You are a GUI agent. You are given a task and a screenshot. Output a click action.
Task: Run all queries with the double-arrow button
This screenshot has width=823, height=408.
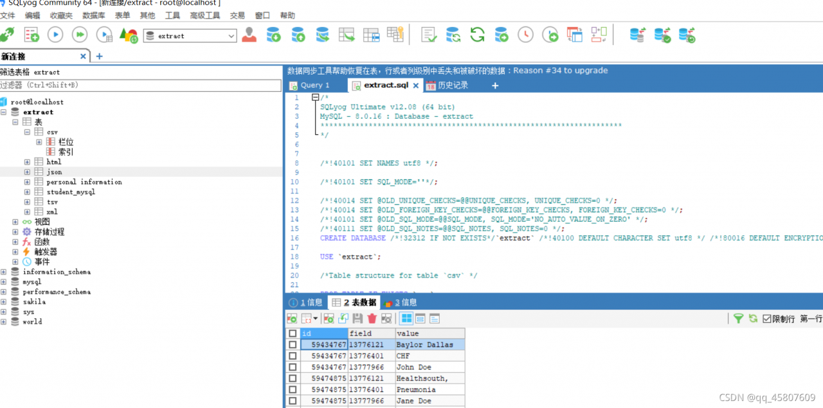(80, 35)
